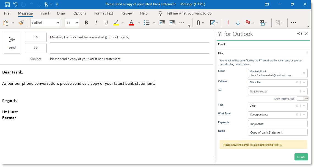Collapse the Filing section
The image size is (314, 167).
tap(307, 53)
